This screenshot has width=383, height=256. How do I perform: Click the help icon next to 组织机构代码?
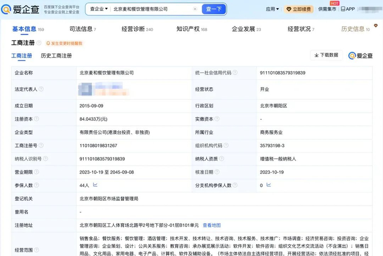[226, 146]
